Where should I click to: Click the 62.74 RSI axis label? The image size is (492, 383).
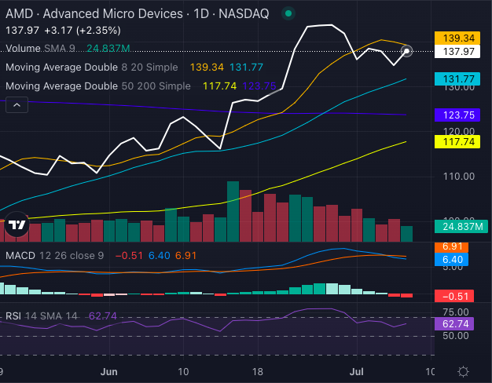click(454, 324)
